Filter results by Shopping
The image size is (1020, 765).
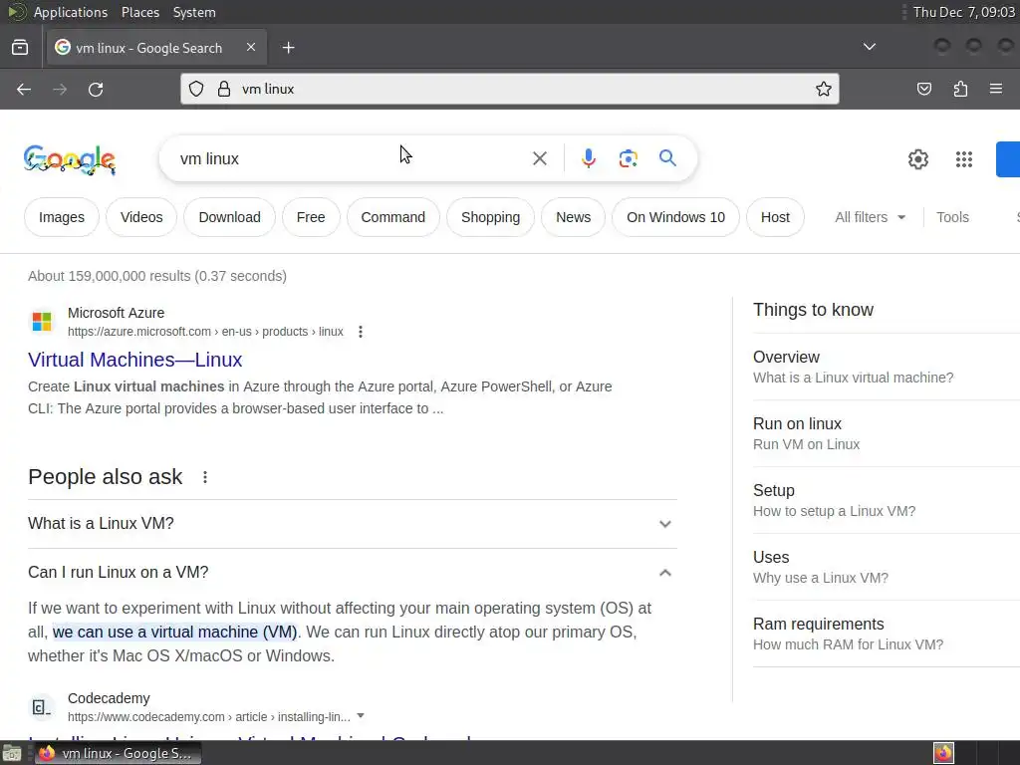pos(490,217)
